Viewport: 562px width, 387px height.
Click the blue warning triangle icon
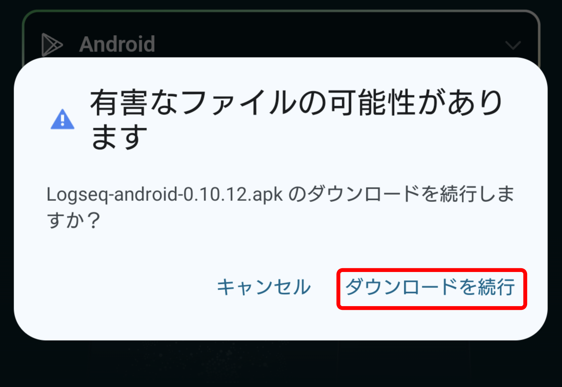click(x=63, y=119)
